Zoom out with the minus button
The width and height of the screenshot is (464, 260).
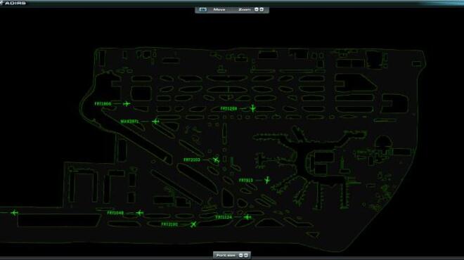click(257, 9)
